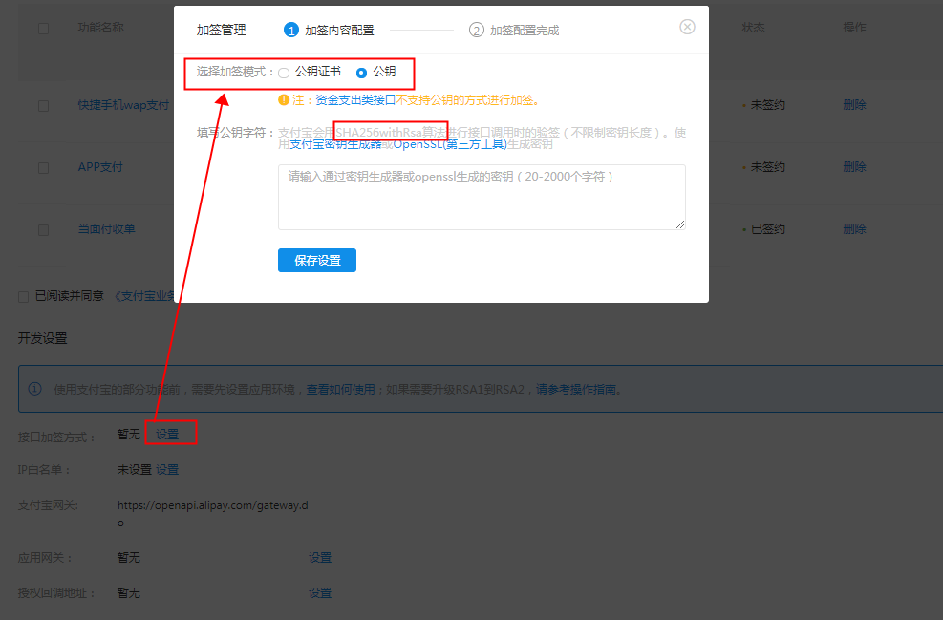Screen dimensions: 943x620
Task: Delete the APP支付 row via 删除
Action: coord(854,166)
